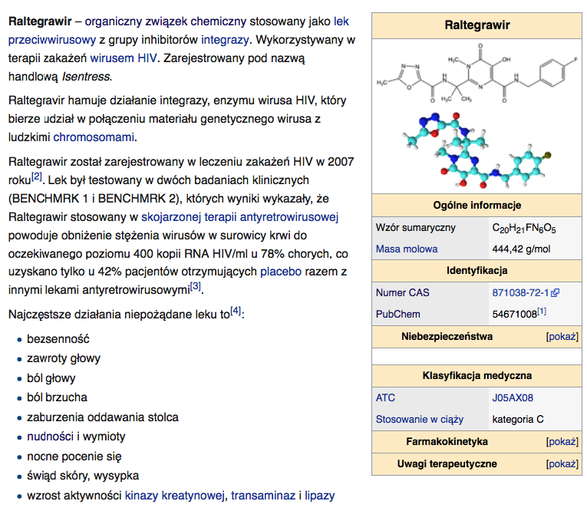
Task: Open 'Stosowanie w ciąży' link
Action: [x=420, y=419]
